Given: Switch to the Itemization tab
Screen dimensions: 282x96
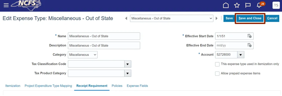Looking at the screenshot, I should pyautogui.click(x=13, y=86).
